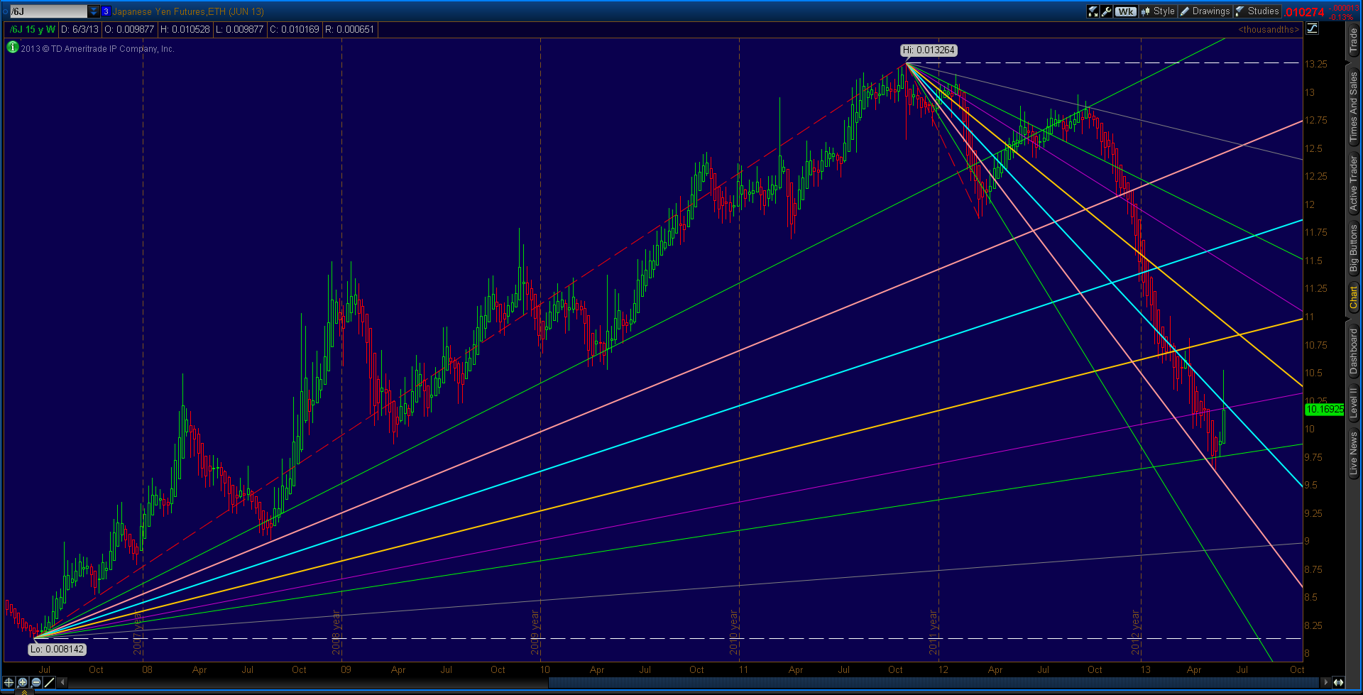Viewport: 1363px width, 695px height.
Task: Expand the panel using the yellow chevron
Action: click(x=24, y=691)
